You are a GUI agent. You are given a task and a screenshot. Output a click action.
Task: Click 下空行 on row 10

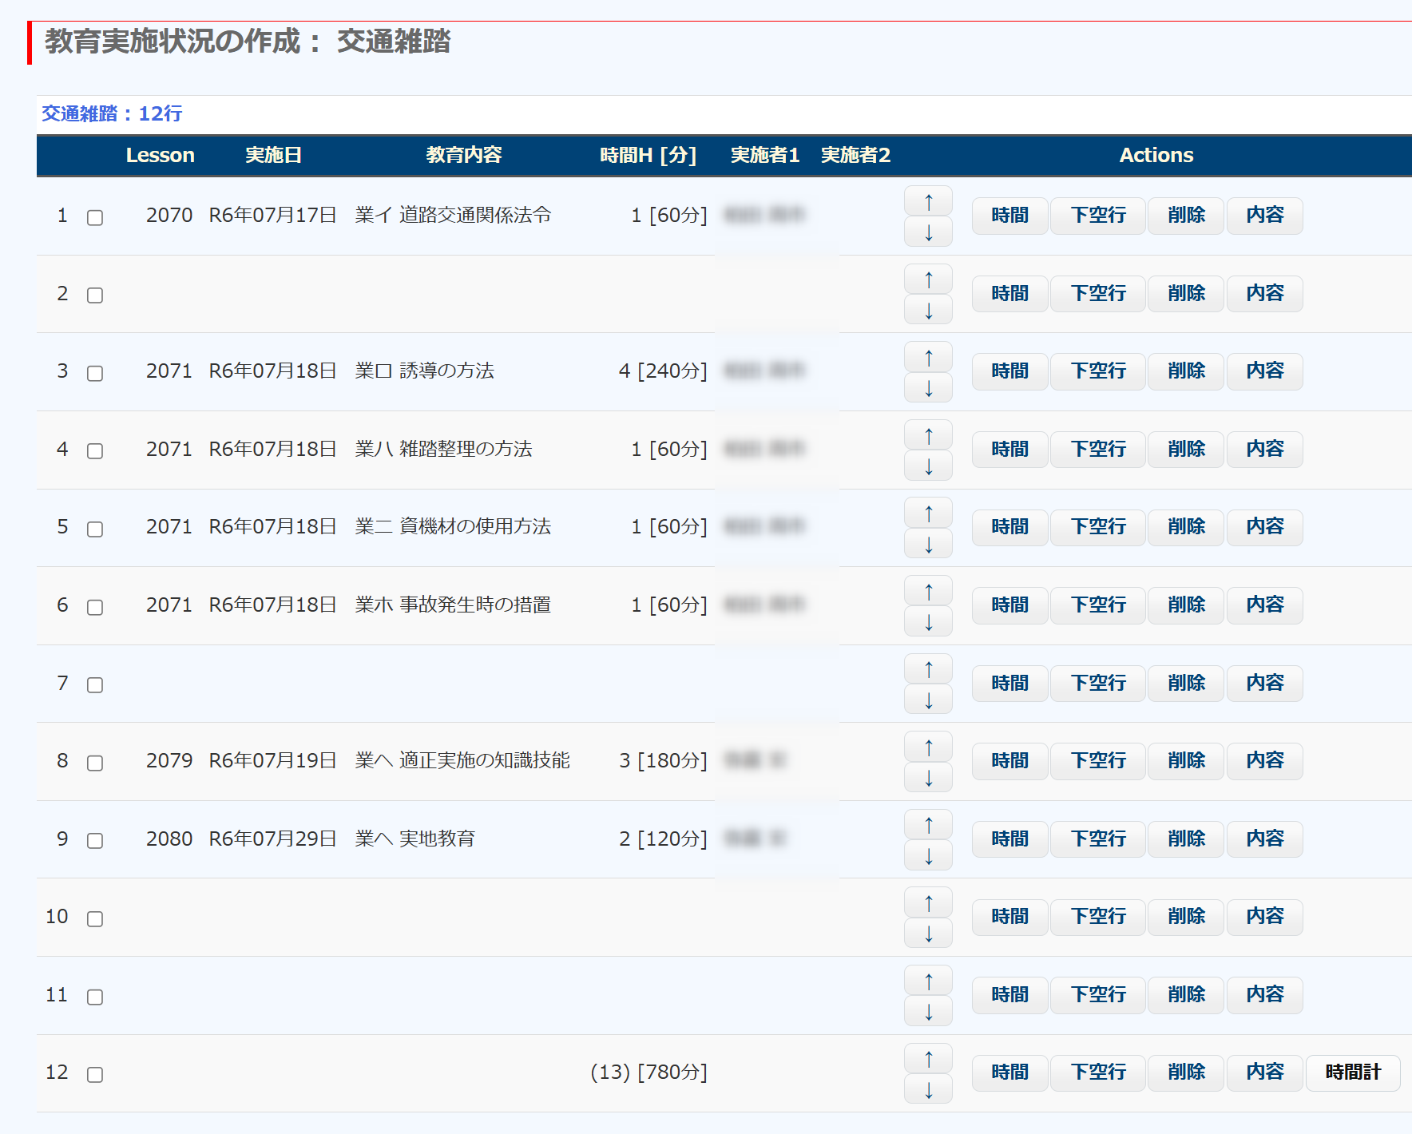[x=1097, y=917]
